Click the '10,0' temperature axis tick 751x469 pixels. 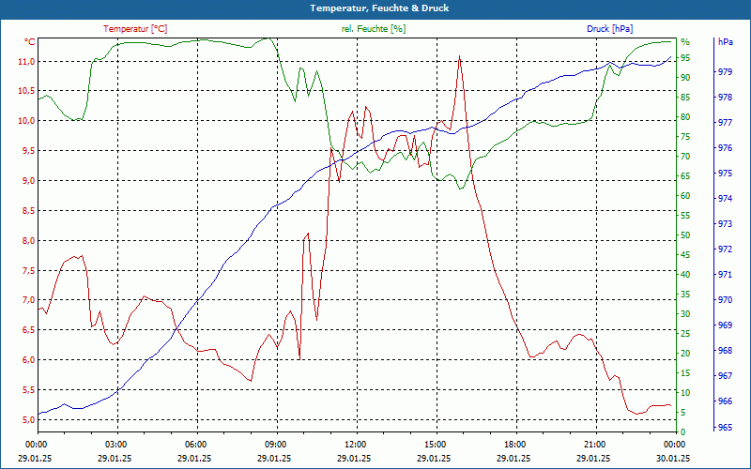[26, 121]
